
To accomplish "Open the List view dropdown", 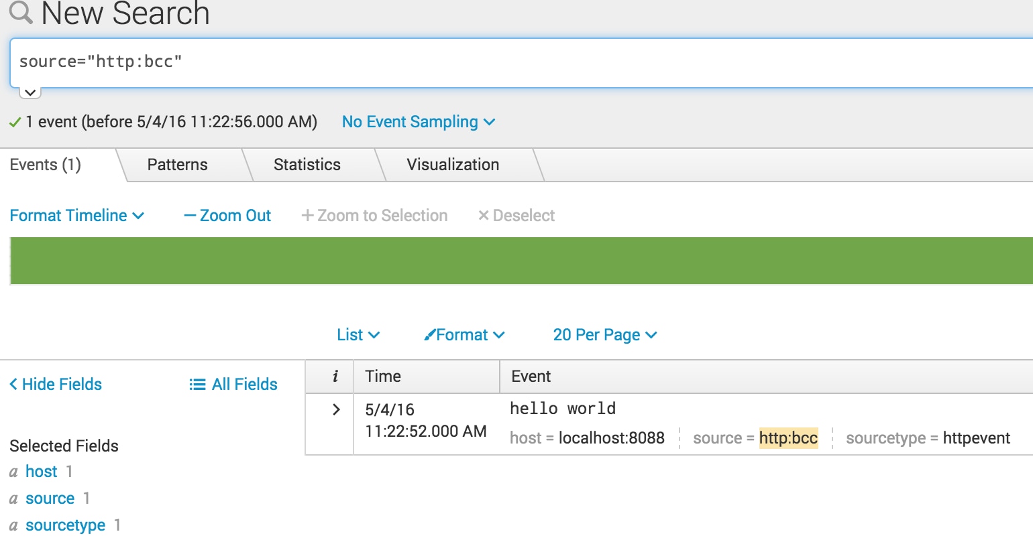I will click(358, 335).
